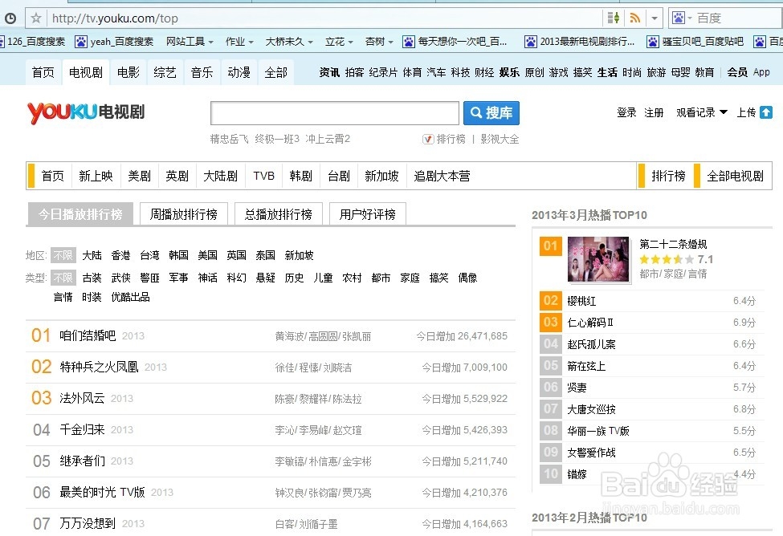Viewport: 783px width, 536px height.
Task: Open bookmark 每天想你一次吧
Action: (x=455, y=42)
